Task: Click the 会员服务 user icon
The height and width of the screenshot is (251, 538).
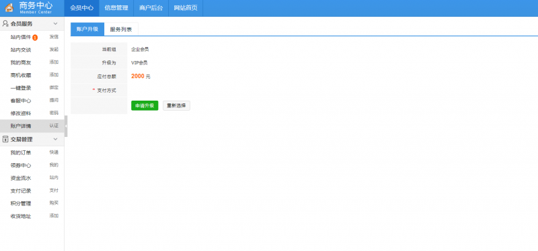Action: click(5, 23)
